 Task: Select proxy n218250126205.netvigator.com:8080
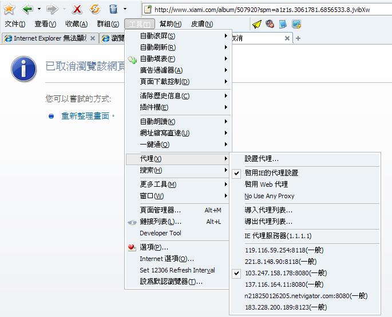pos(305,296)
